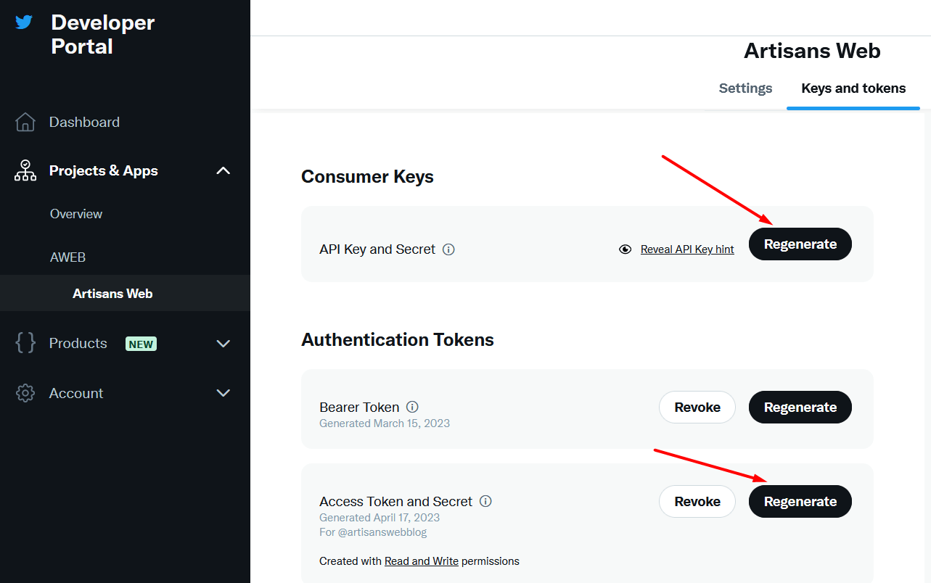Regenerate the Access Token and Secret
Image resolution: width=931 pixels, height=583 pixels.
(x=800, y=502)
